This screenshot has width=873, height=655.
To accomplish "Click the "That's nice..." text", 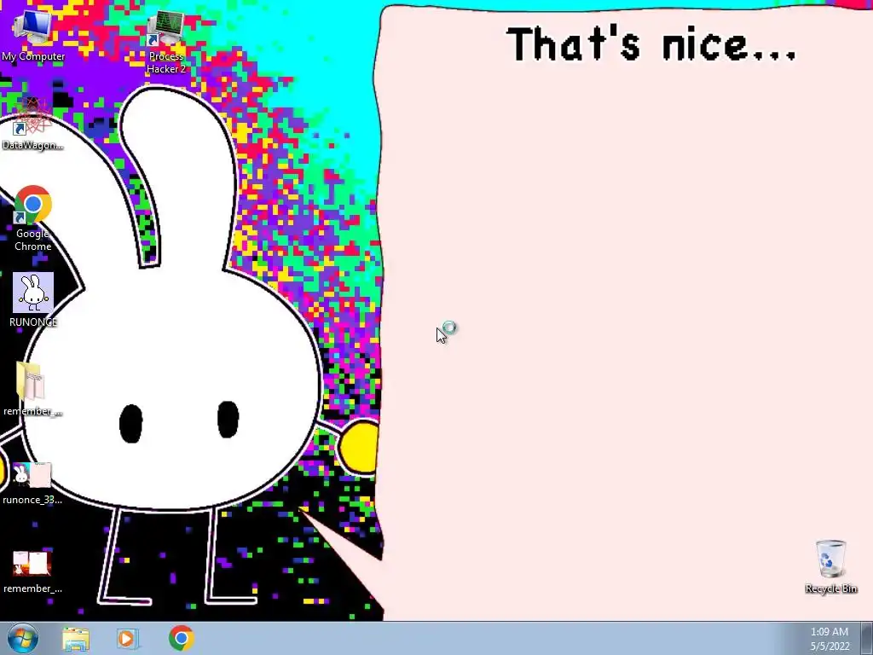I will pos(651,44).
